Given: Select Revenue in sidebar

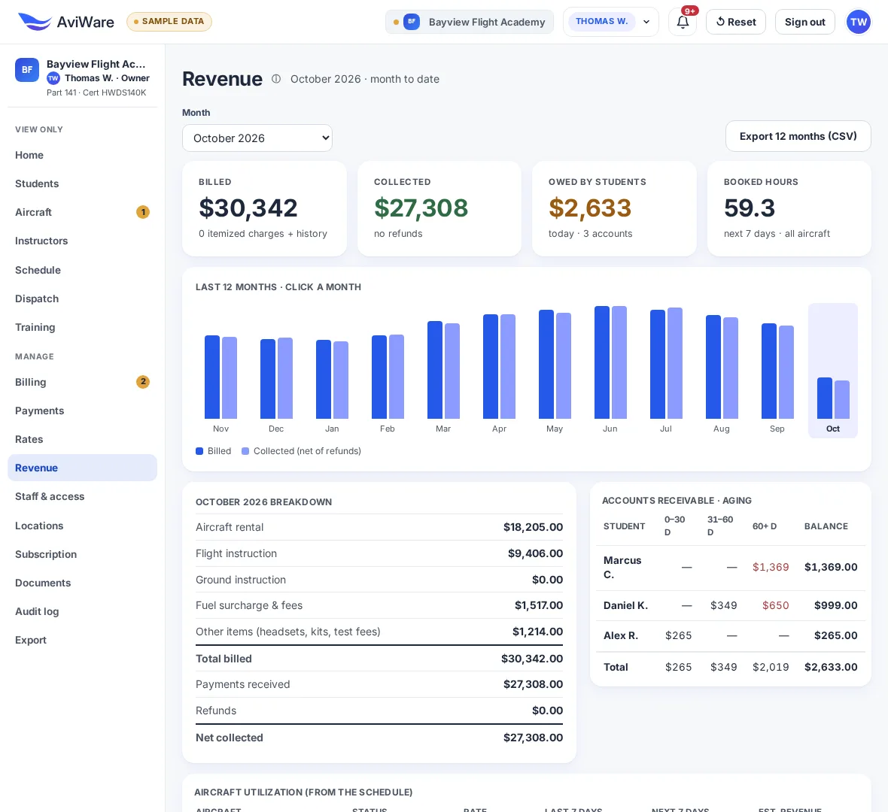Looking at the screenshot, I should point(82,468).
